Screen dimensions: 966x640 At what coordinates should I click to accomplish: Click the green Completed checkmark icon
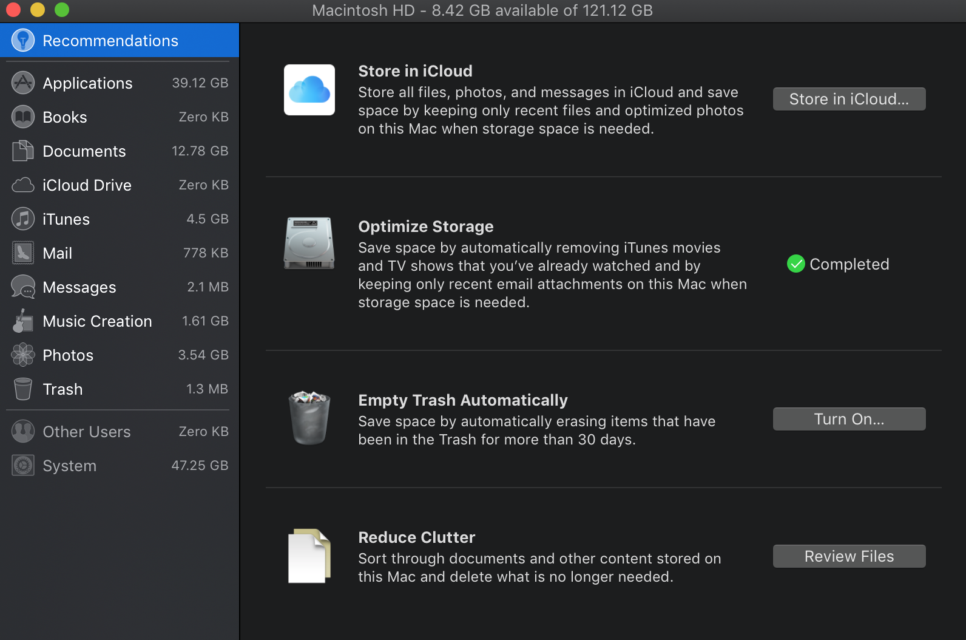tap(796, 264)
